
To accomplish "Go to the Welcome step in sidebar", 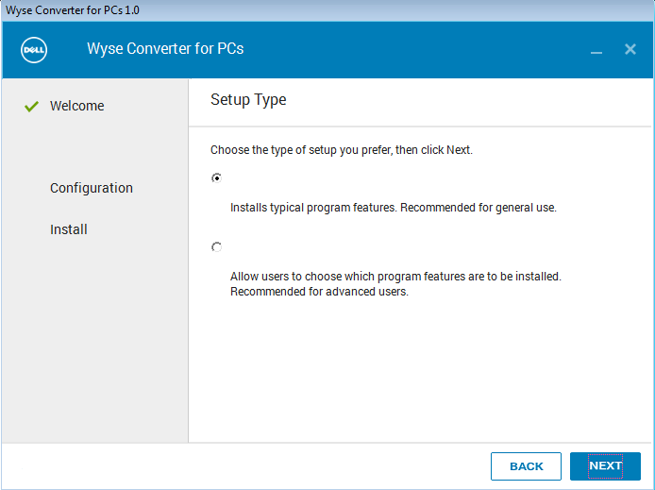I will click(76, 106).
